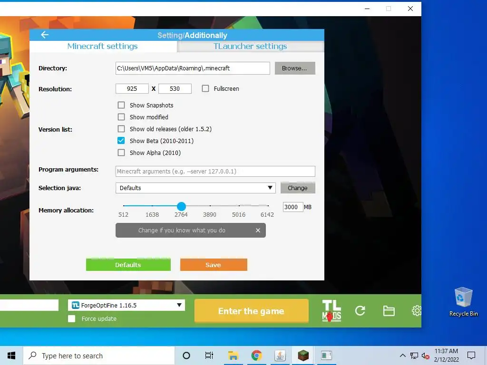Go back with the arrow in settings header
The image size is (487, 365).
45,35
